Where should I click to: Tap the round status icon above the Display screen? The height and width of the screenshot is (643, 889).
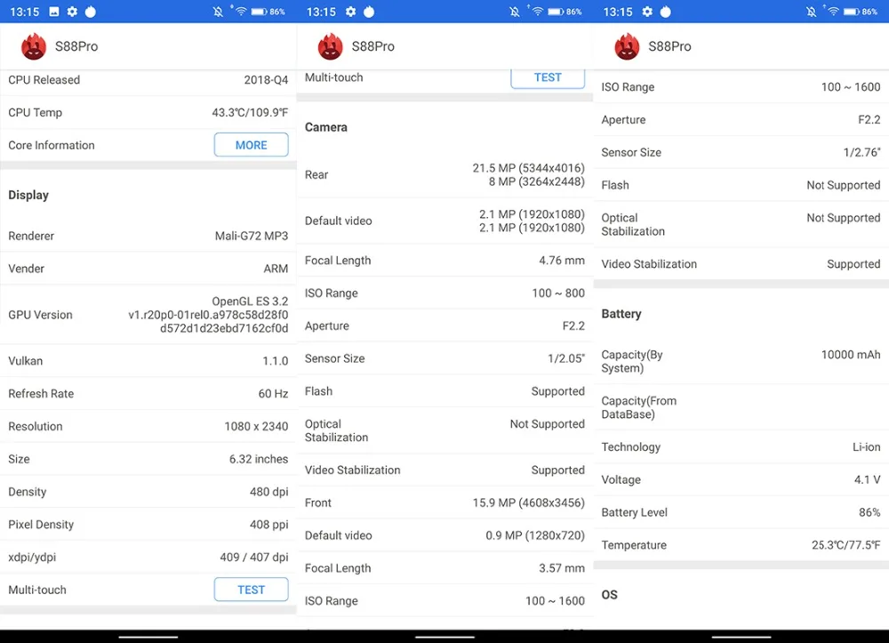(90, 12)
